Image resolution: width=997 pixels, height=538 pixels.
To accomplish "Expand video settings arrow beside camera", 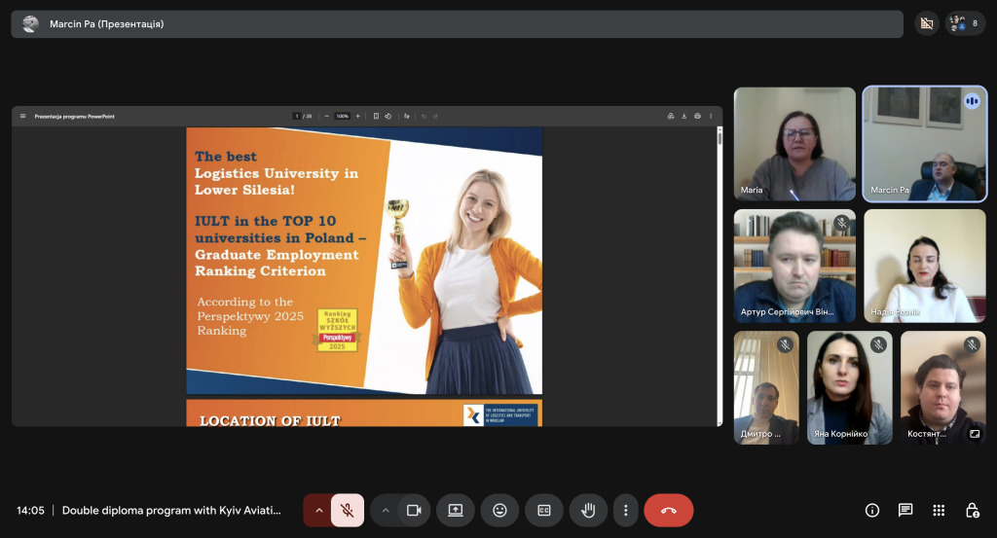I will tap(386, 510).
